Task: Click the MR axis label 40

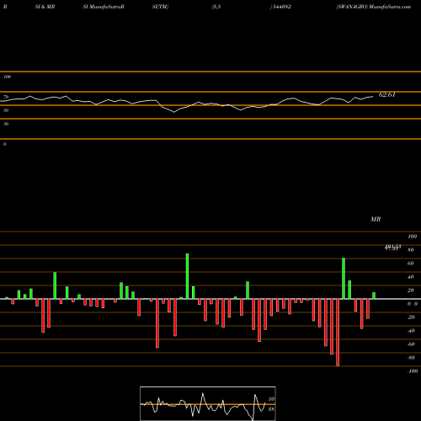Action: (411, 277)
